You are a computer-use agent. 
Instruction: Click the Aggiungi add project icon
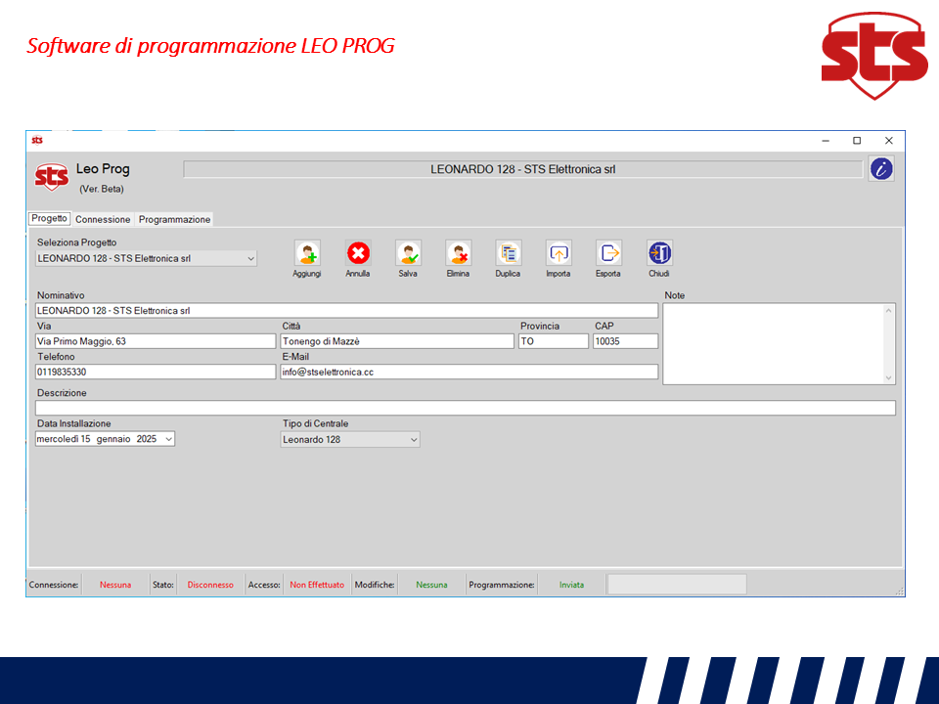pyautogui.click(x=307, y=253)
